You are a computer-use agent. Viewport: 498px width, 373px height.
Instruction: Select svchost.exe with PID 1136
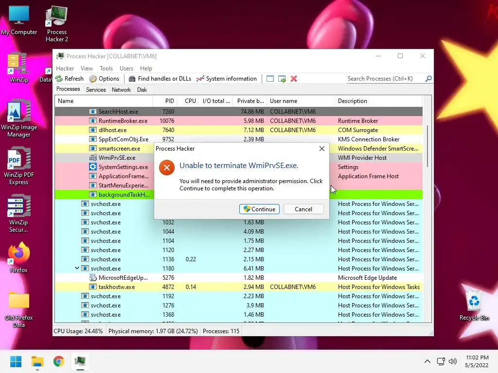(238, 259)
